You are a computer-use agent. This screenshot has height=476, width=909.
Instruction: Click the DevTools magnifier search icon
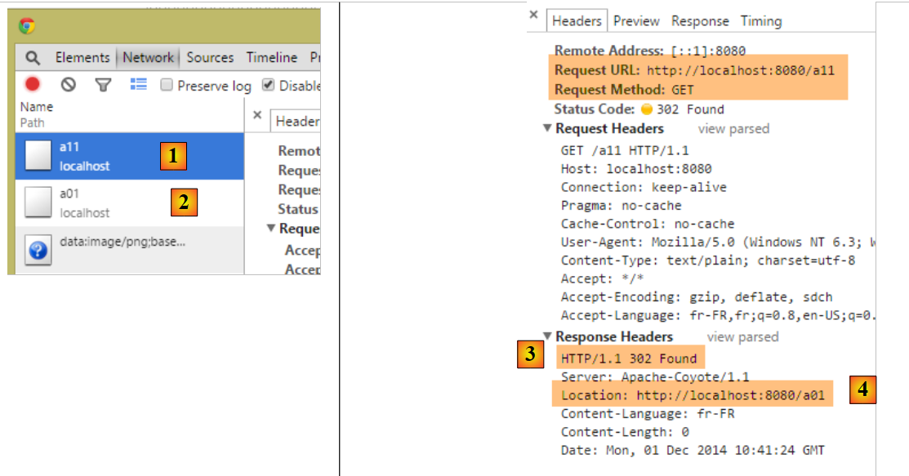(x=32, y=58)
